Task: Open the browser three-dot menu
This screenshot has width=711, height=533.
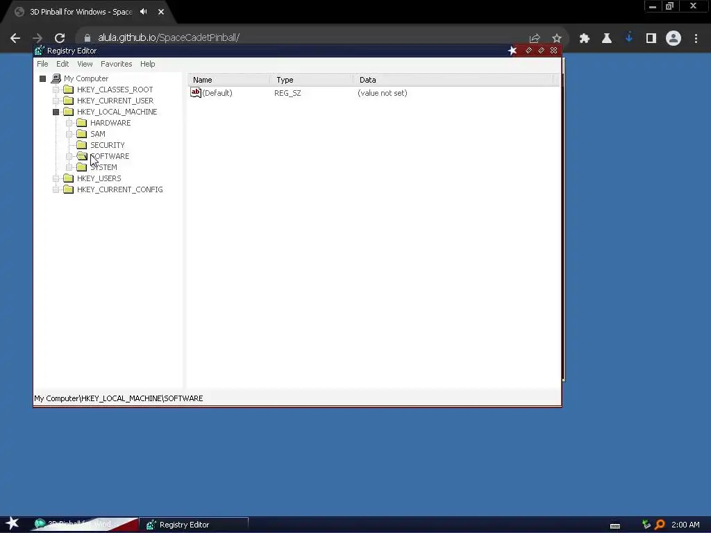Action: pos(696,38)
